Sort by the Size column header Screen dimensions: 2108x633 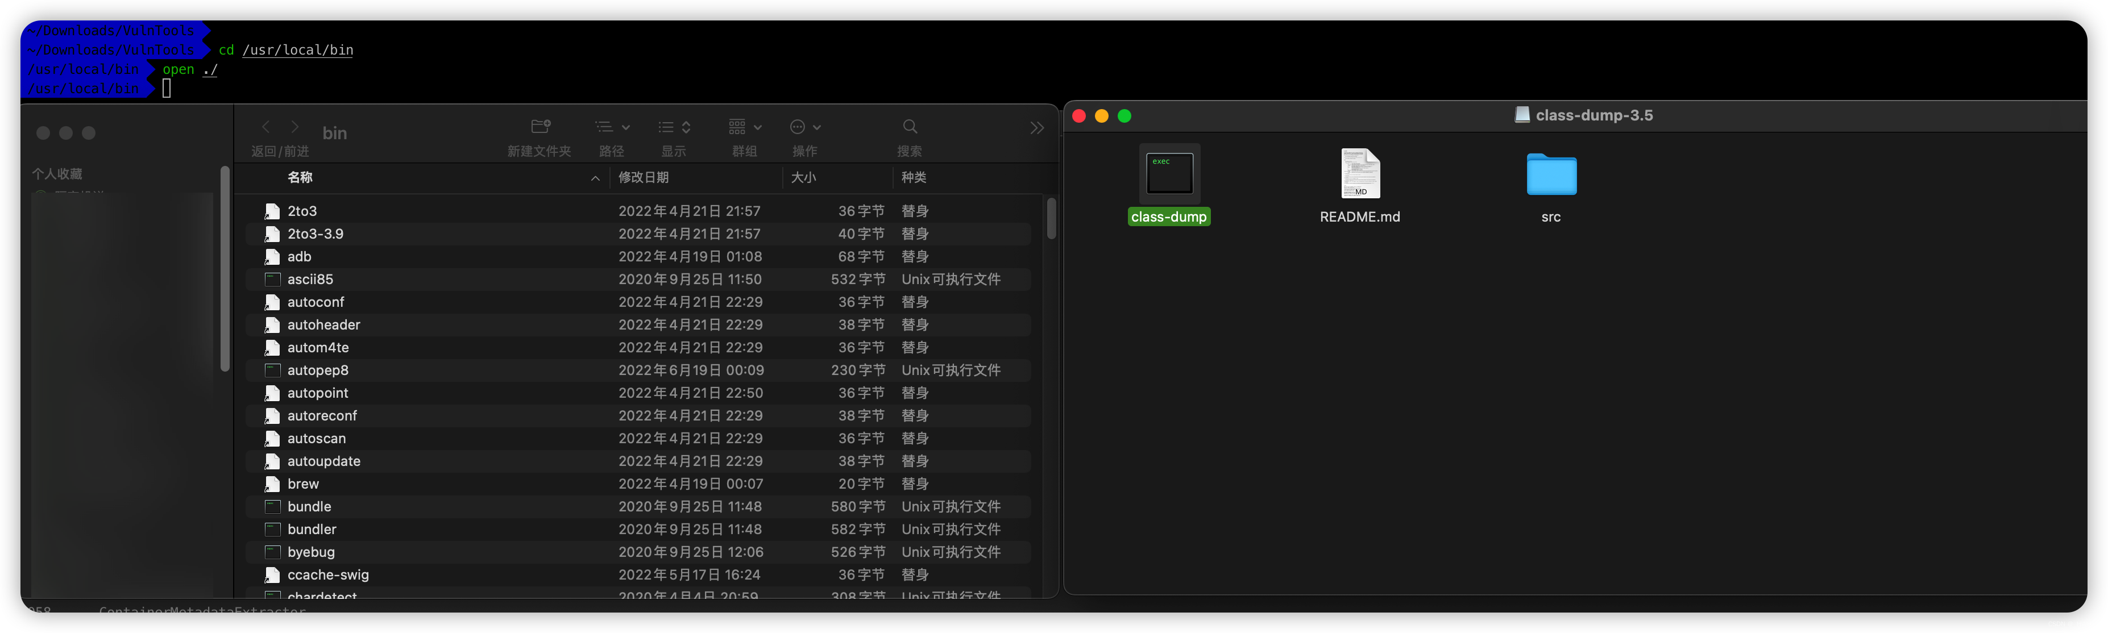click(x=803, y=177)
